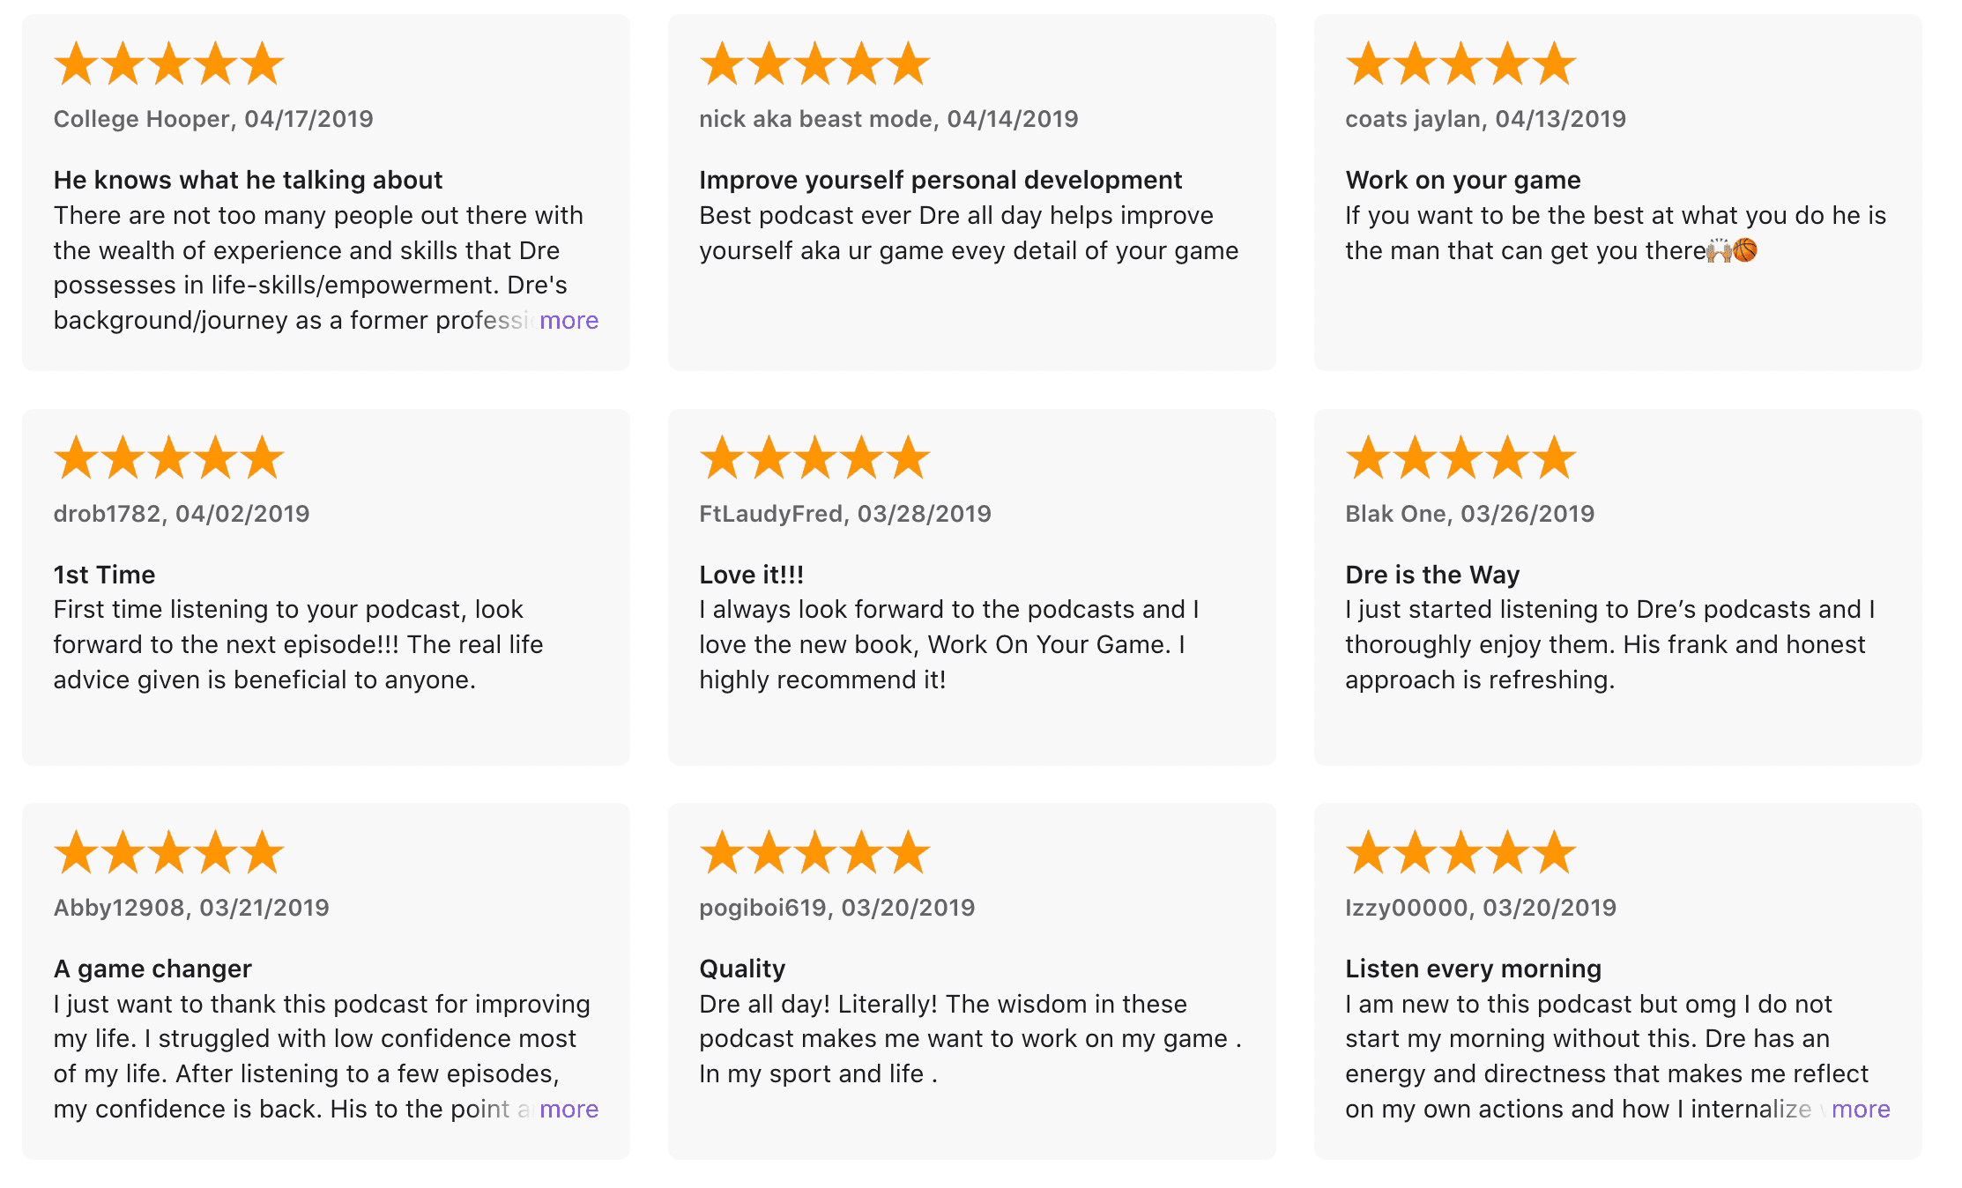Select the "Love it!!!" review title
Image resolution: width=1962 pixels, height=1188 pixels.
751,575
